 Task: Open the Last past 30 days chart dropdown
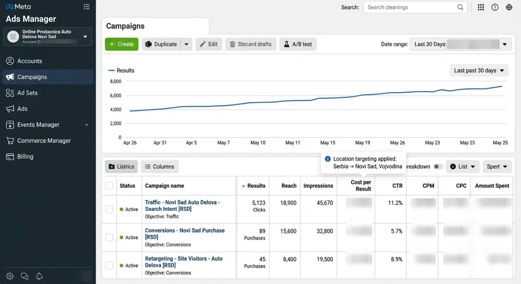(479, 70)
